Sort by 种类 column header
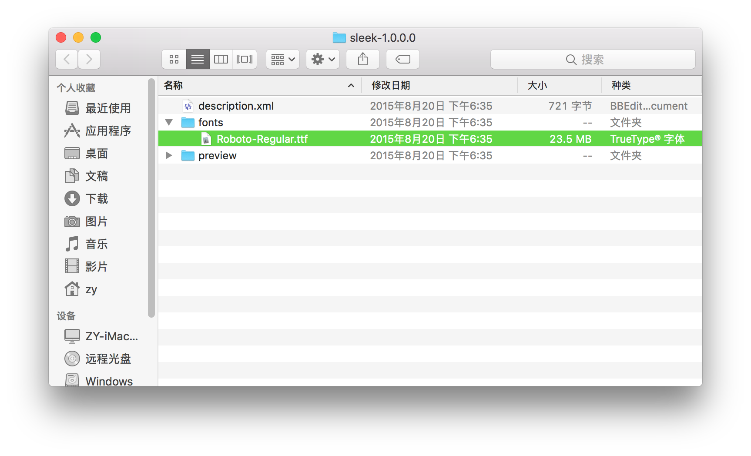 [x=652, y=85]
